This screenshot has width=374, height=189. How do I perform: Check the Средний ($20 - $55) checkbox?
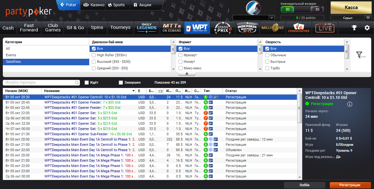94,68
